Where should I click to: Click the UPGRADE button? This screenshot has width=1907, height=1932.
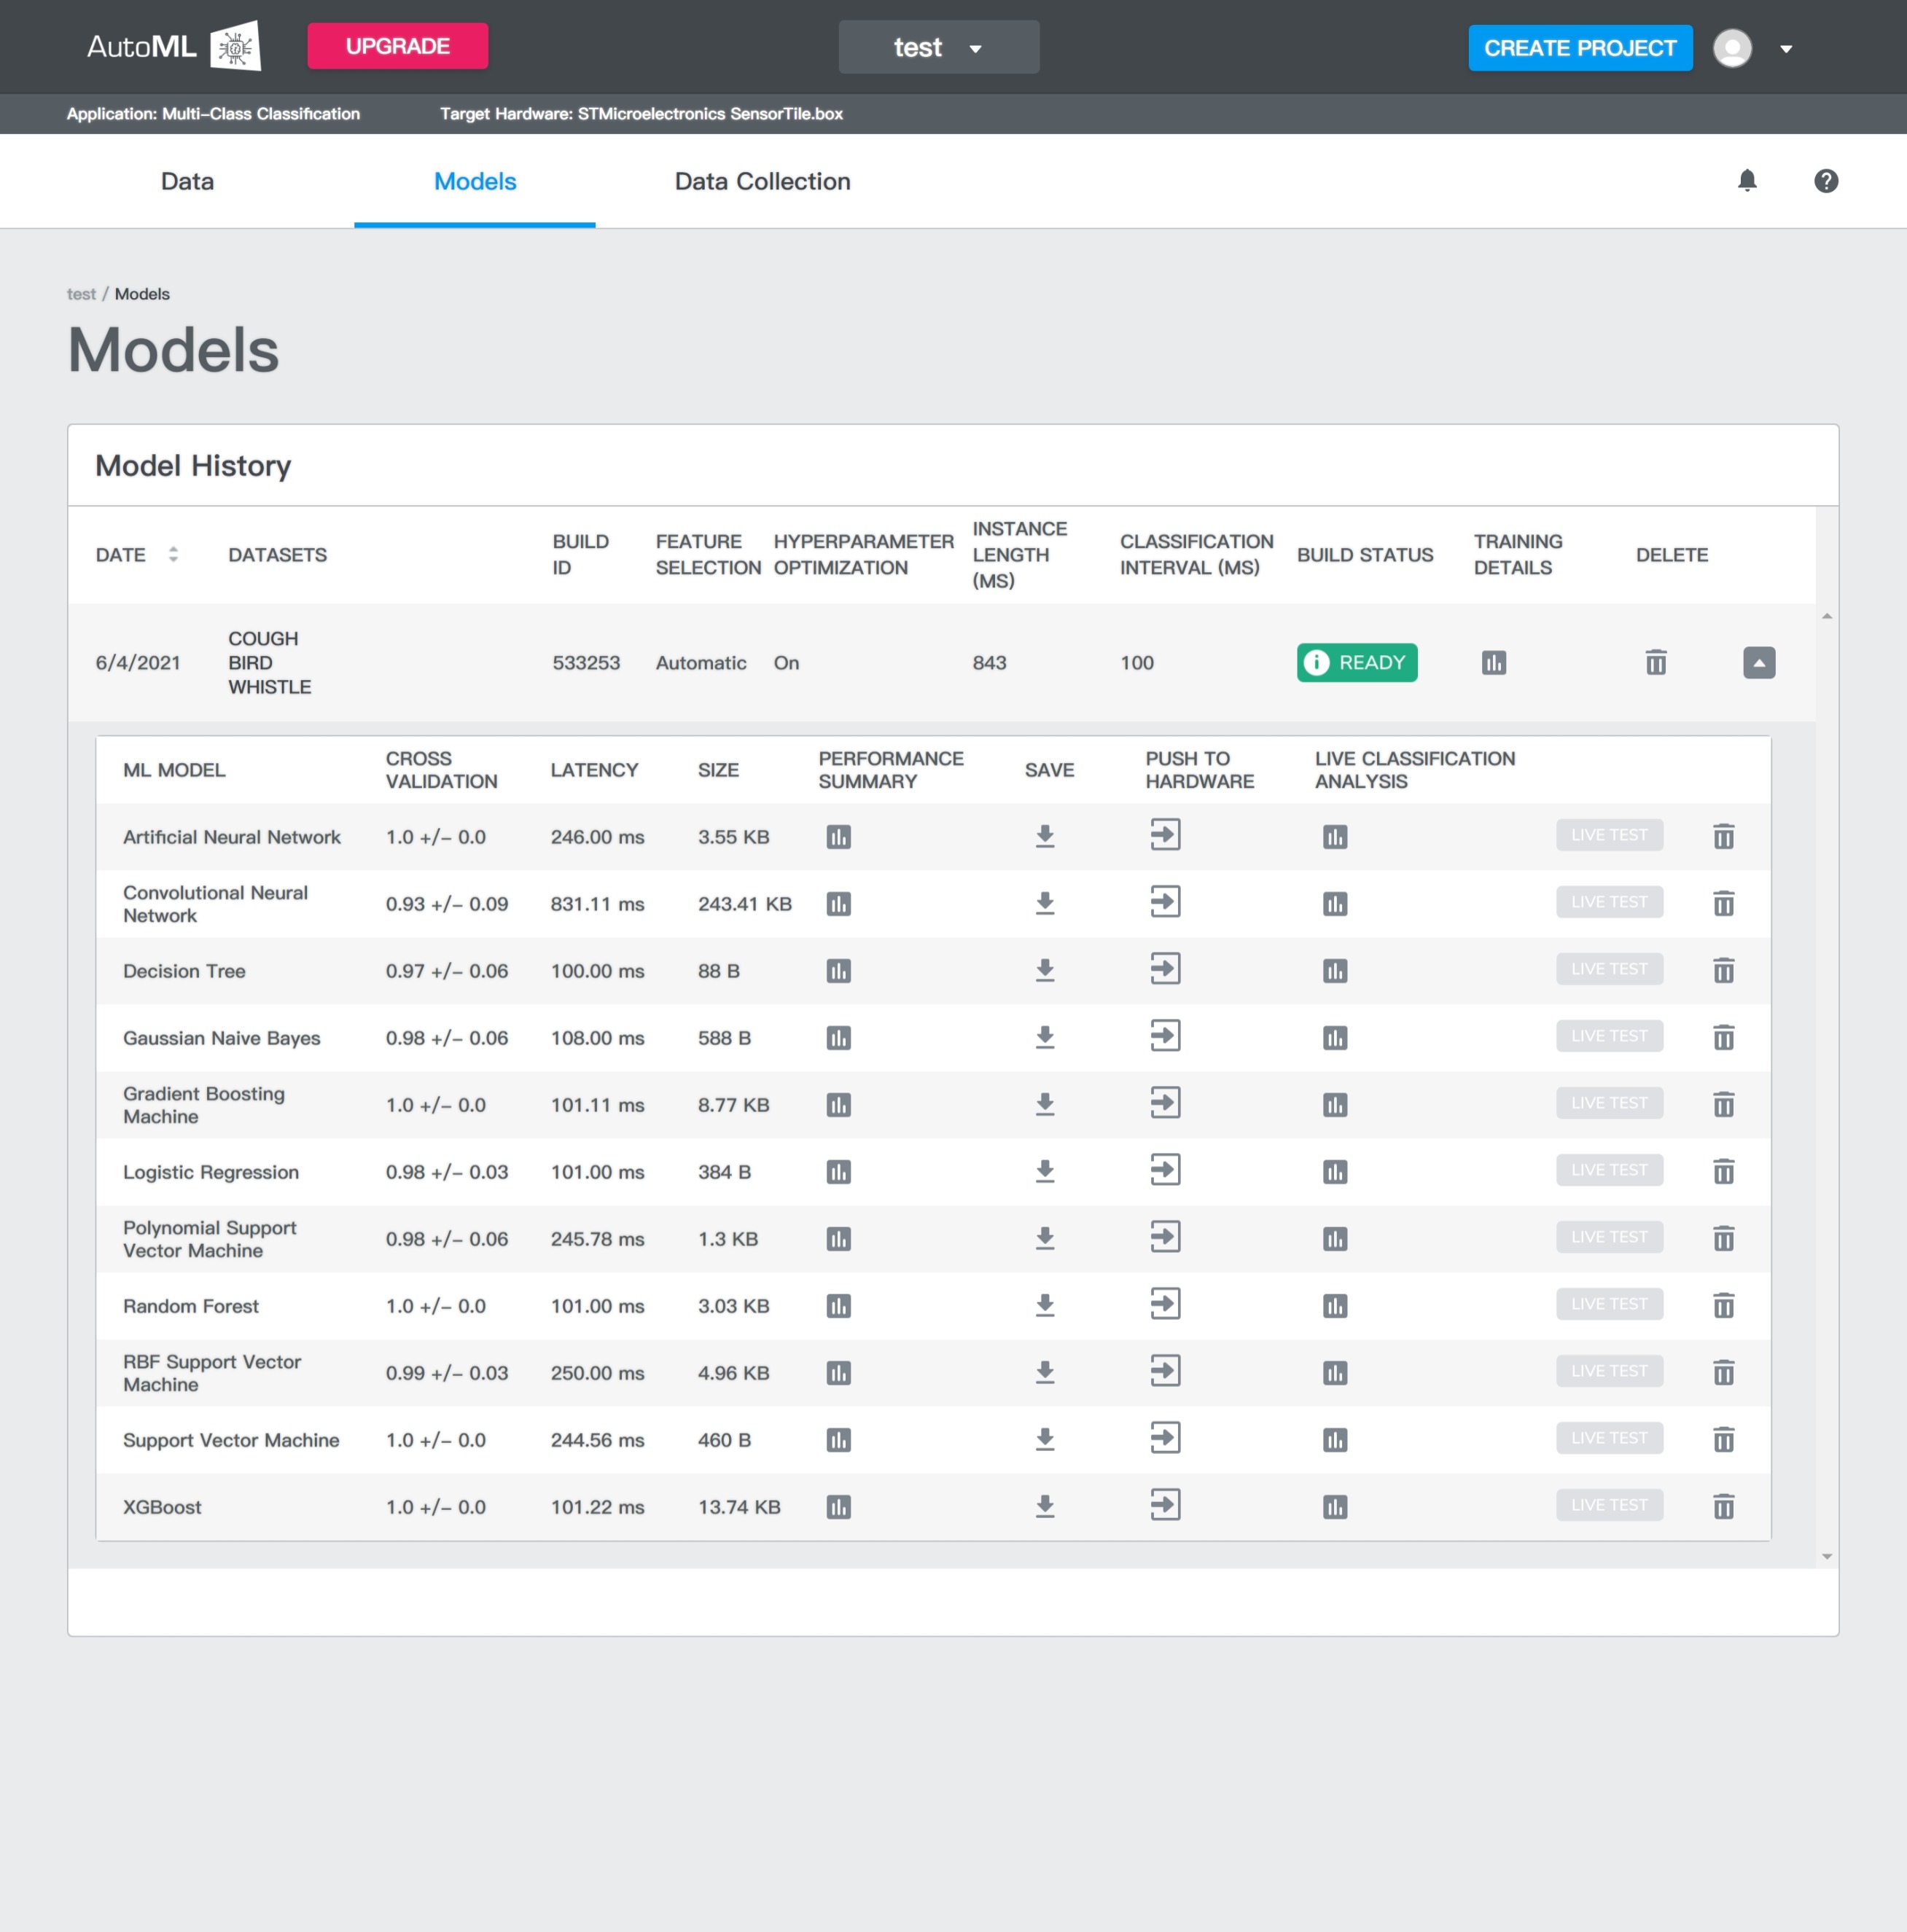tap(397, 46)
